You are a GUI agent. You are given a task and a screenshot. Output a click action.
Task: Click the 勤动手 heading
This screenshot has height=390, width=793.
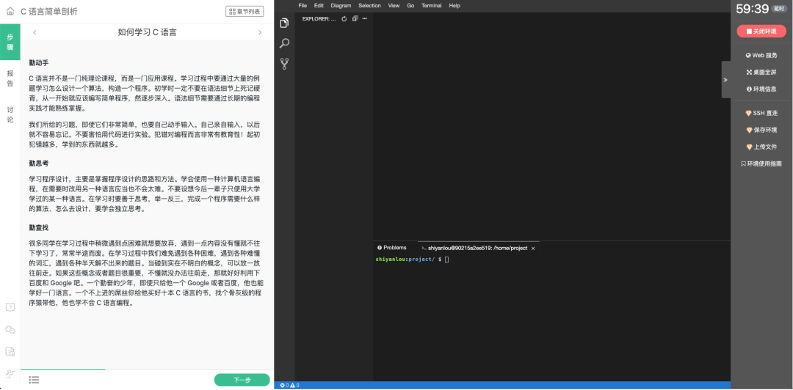[39, 63]
